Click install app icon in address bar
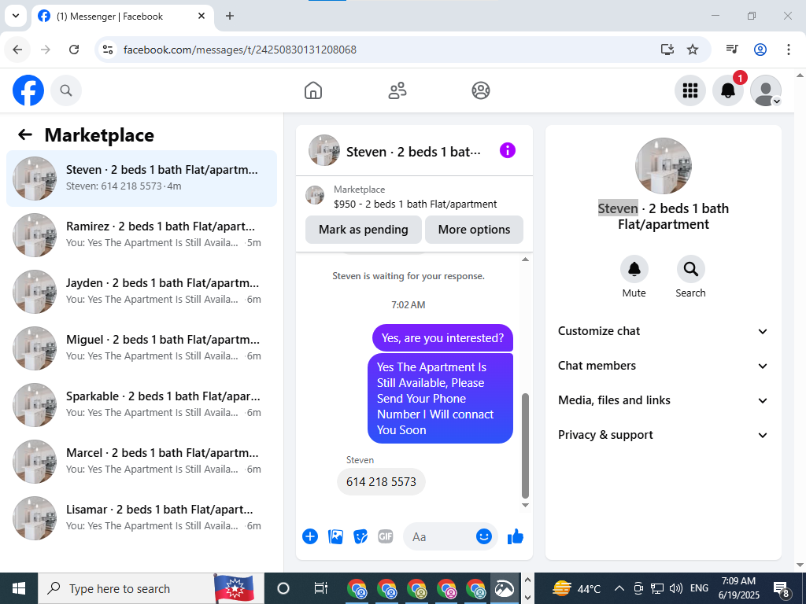Screen dimensions: 806x604 click(x=667, y=50)
